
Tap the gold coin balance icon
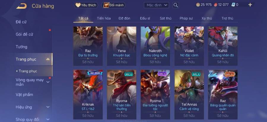[198, 5]
